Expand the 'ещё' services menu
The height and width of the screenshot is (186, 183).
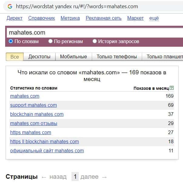click(x=154, y=18)
